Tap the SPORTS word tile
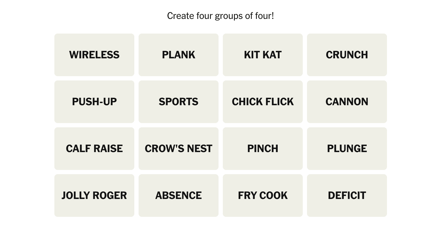The height and width of the screenshot is (228, 444). [x=179, y=102]
